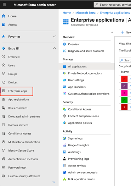Click the pink R application tile

[x=124, y=93]
